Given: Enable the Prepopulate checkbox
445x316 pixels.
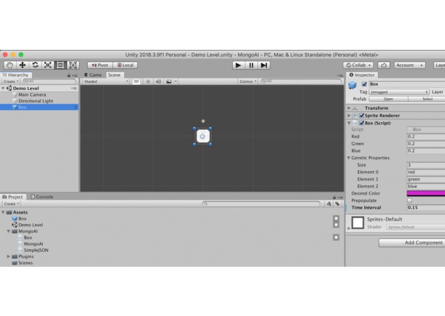Looking at the screenshot, I should click(410, 200).
